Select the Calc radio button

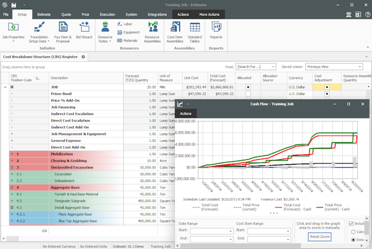353,232
